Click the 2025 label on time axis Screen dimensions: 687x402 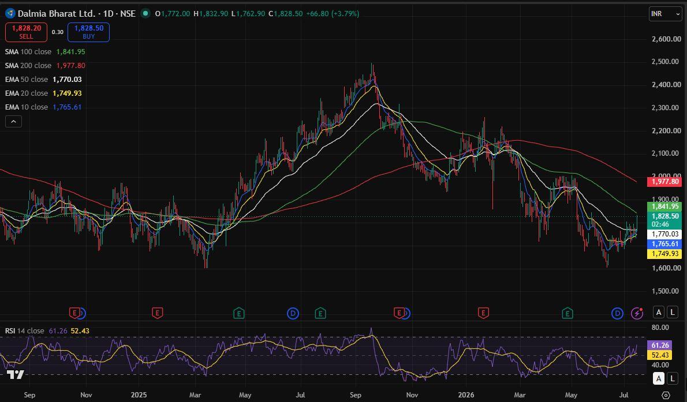[x=139, y=395]
